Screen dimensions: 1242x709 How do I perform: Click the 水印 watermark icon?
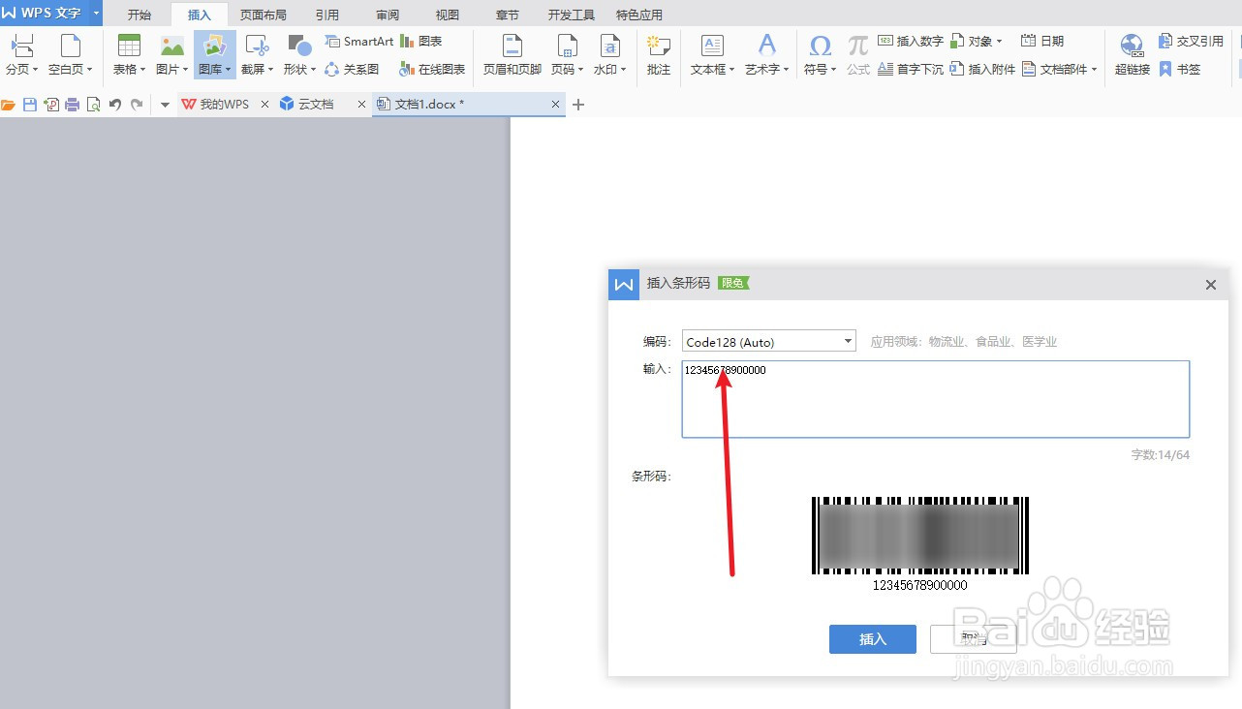[608, 46]
